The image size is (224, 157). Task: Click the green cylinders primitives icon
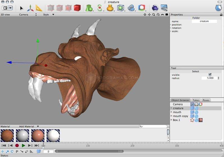[x=89, y=8]
